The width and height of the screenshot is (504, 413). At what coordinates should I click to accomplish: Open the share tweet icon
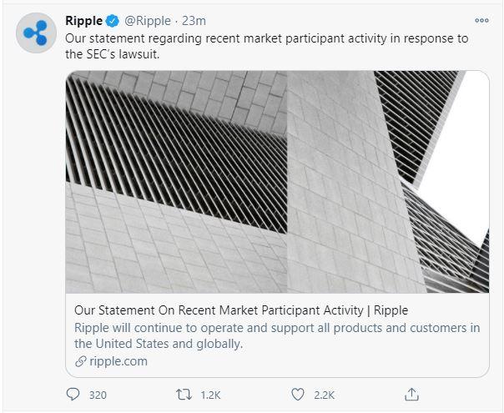point(411,393)
